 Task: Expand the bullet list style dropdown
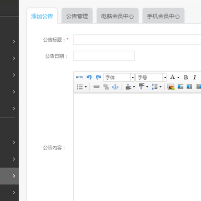[82, 87]
